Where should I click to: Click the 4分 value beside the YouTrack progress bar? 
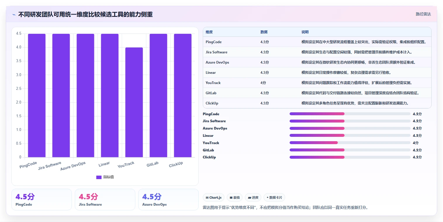416,143
